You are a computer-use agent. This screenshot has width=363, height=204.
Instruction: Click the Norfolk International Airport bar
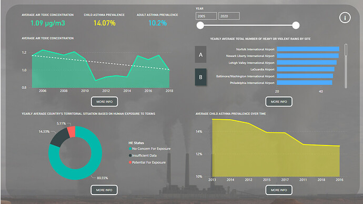tap(308, 49)
